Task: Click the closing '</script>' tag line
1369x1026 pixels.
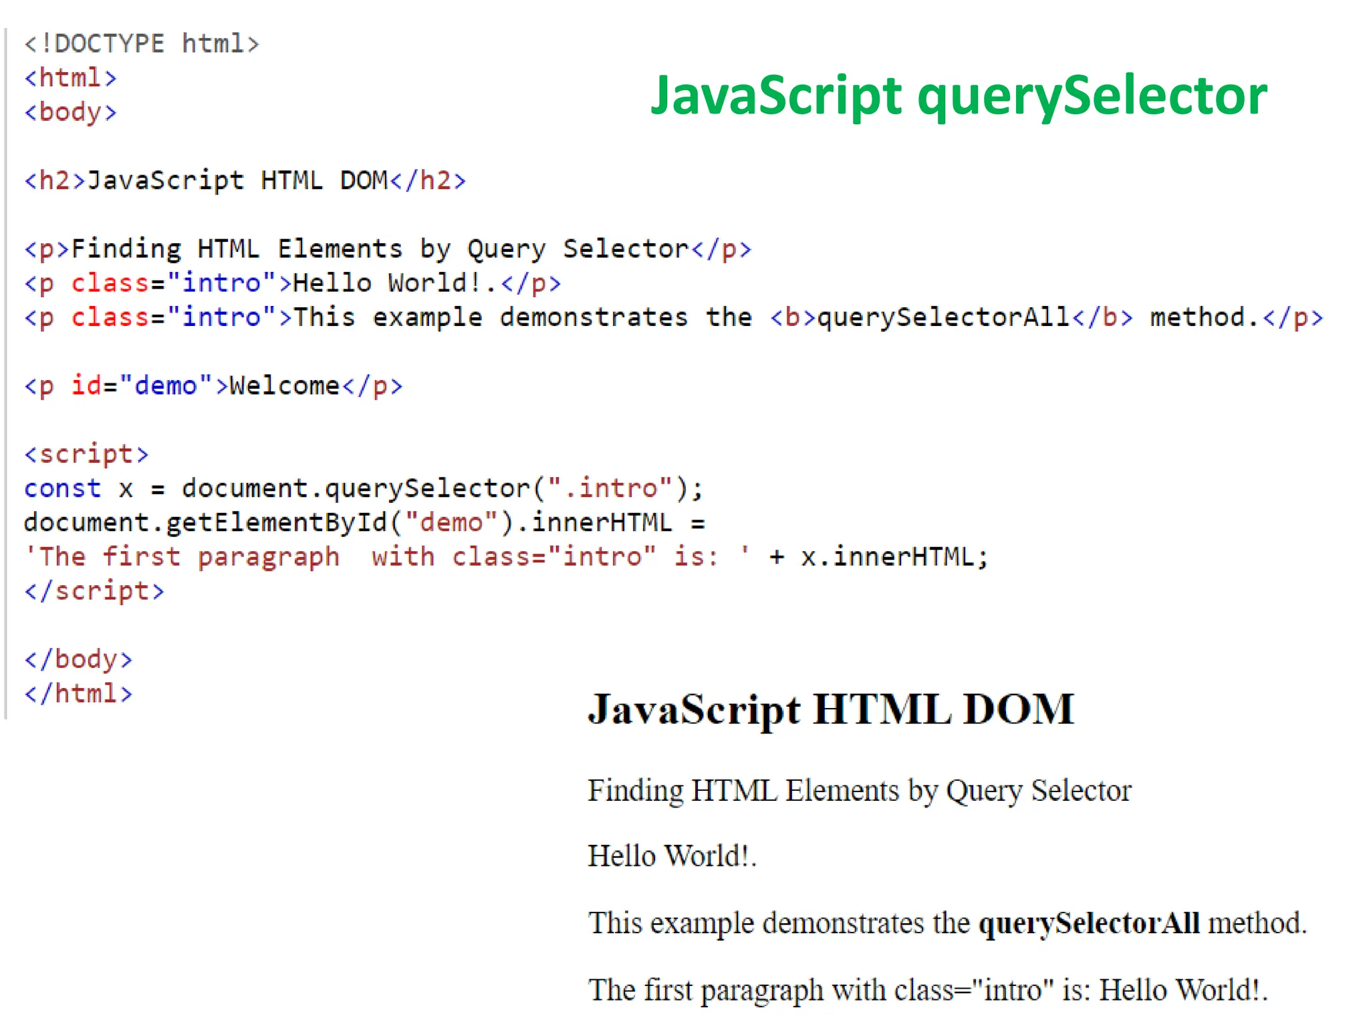Action: [x=94, y=591]
